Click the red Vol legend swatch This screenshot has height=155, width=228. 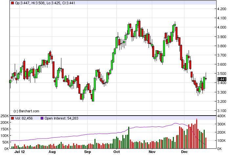point(12,118)
